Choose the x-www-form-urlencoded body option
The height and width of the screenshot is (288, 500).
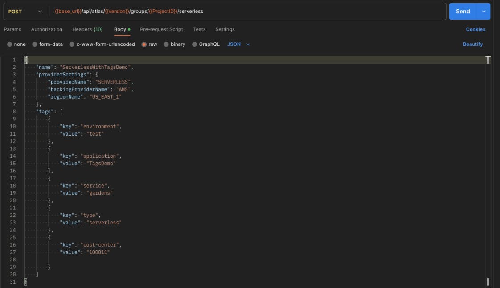[72, 44]
